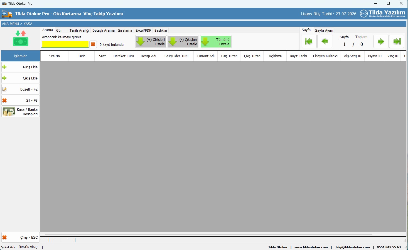Add an expense with Çıkış Ekle
Screen dimensions: 408x250
[x=21, y=78]
